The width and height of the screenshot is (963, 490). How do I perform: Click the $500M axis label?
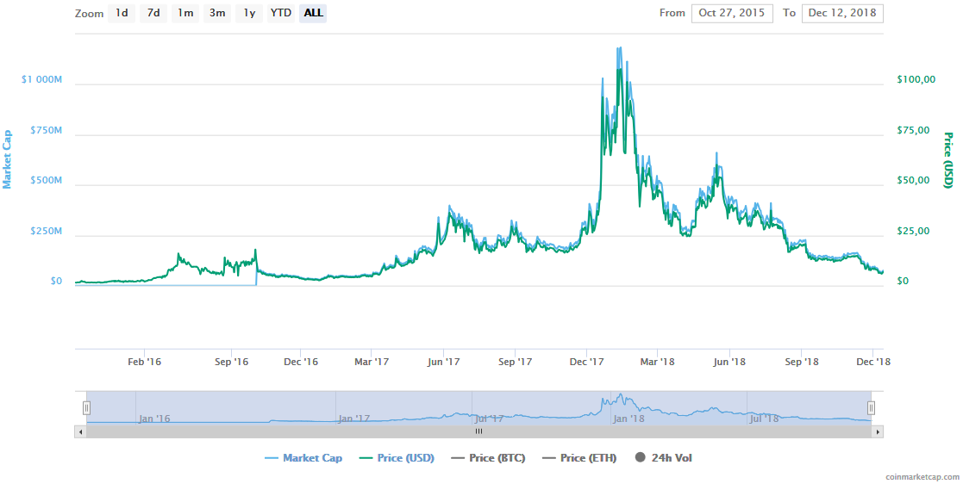pos(46,181)
